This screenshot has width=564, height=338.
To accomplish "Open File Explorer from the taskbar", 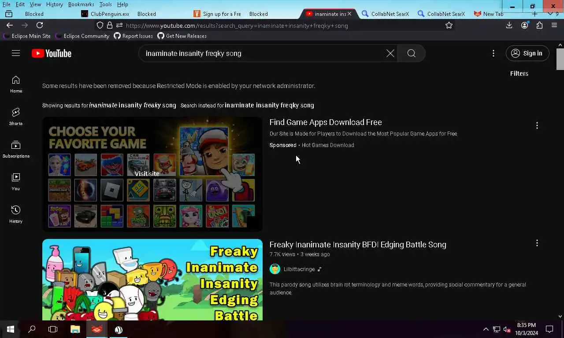I will (75, 329).
